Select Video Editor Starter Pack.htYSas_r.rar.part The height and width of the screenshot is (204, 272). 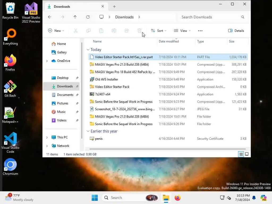point(168,57)
